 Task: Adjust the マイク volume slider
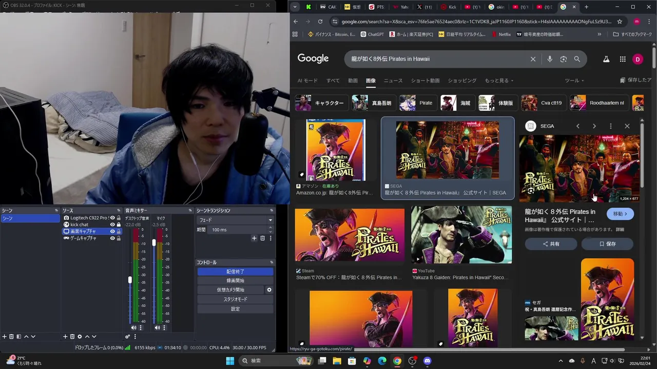(x=153, y=242)
